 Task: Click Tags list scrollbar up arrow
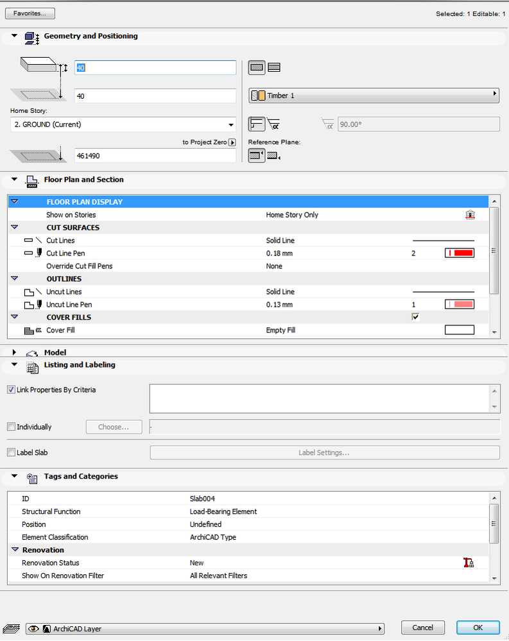pyautogui.click(x=494, y=498)
